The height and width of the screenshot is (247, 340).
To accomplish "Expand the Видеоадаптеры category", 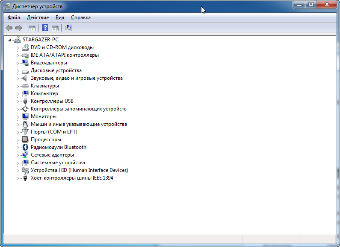I will pos(18,63).
